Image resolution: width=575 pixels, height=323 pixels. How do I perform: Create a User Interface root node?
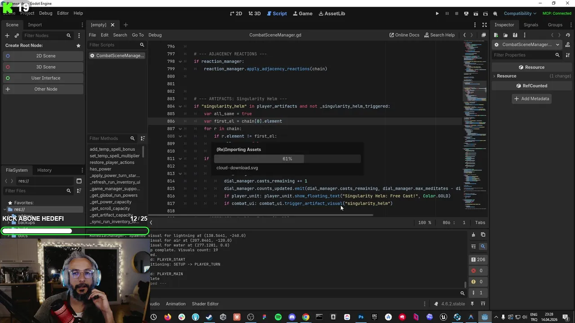43,78
